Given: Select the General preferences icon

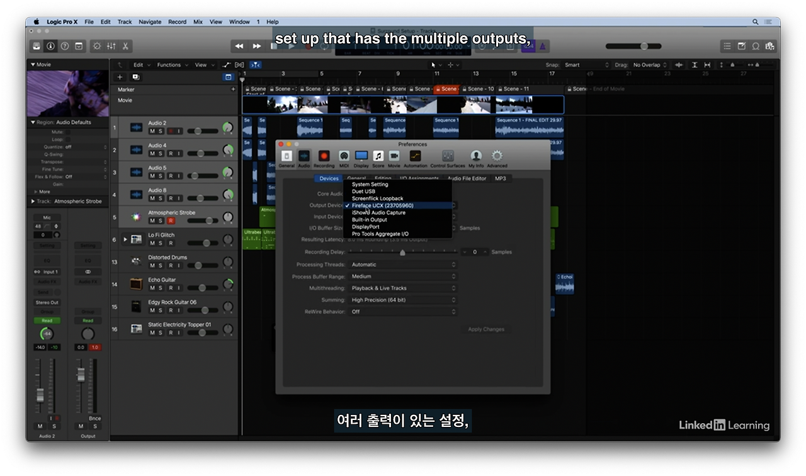Looking at the screenshot, I should tap(287, 157).
